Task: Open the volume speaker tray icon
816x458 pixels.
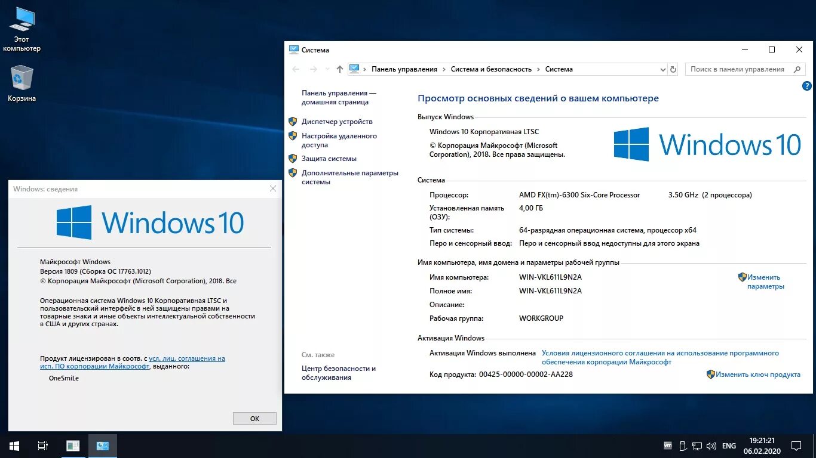Action: pyautogui.click(x=711, y=445)
